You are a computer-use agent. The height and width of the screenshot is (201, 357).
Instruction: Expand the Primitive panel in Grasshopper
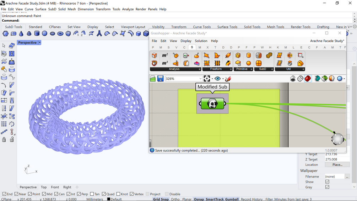click(x=251, y=69)
